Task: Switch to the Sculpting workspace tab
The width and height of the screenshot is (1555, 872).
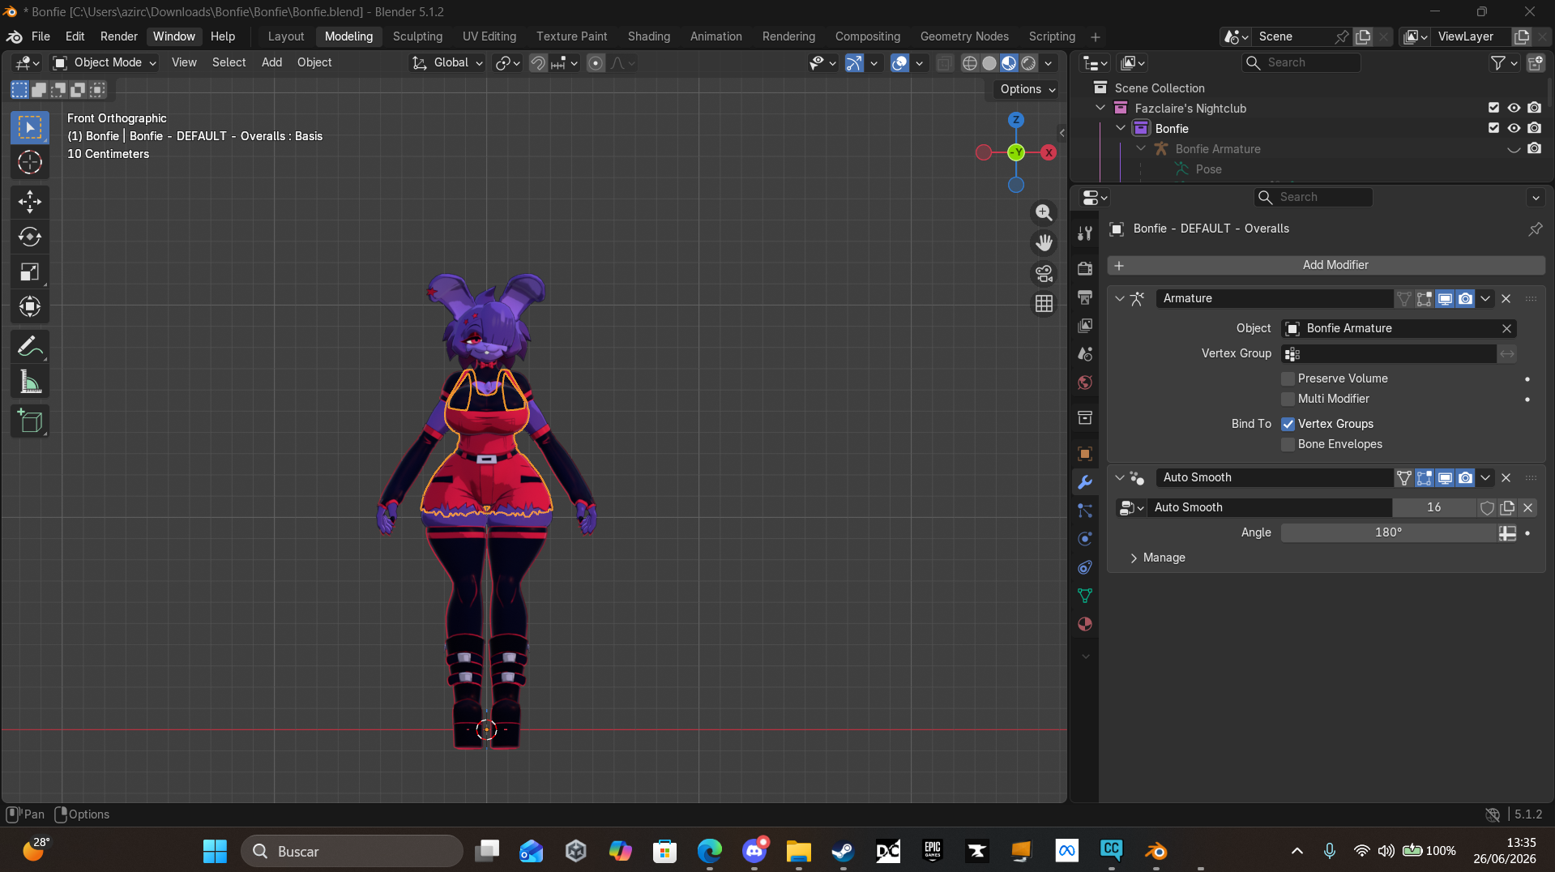Action: (x=417, y=36)
